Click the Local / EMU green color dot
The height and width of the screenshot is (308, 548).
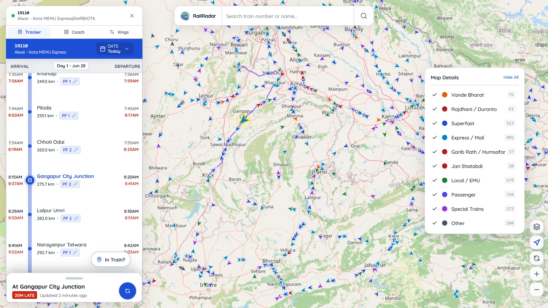click(445, 180)
